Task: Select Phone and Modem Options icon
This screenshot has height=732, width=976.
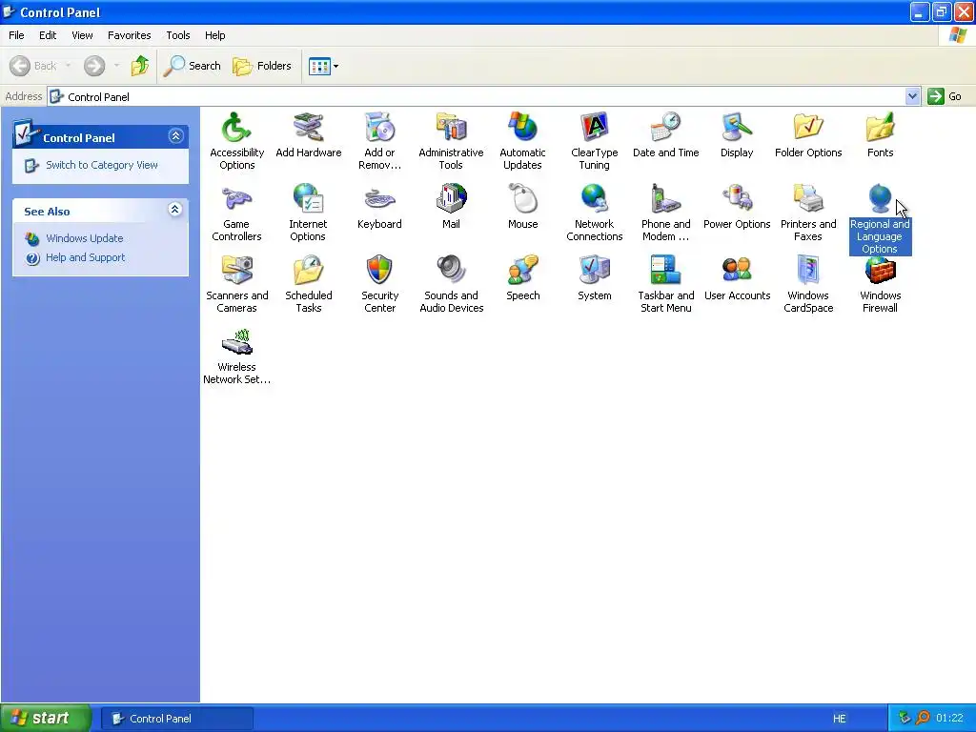Action: tap(665, 199)
